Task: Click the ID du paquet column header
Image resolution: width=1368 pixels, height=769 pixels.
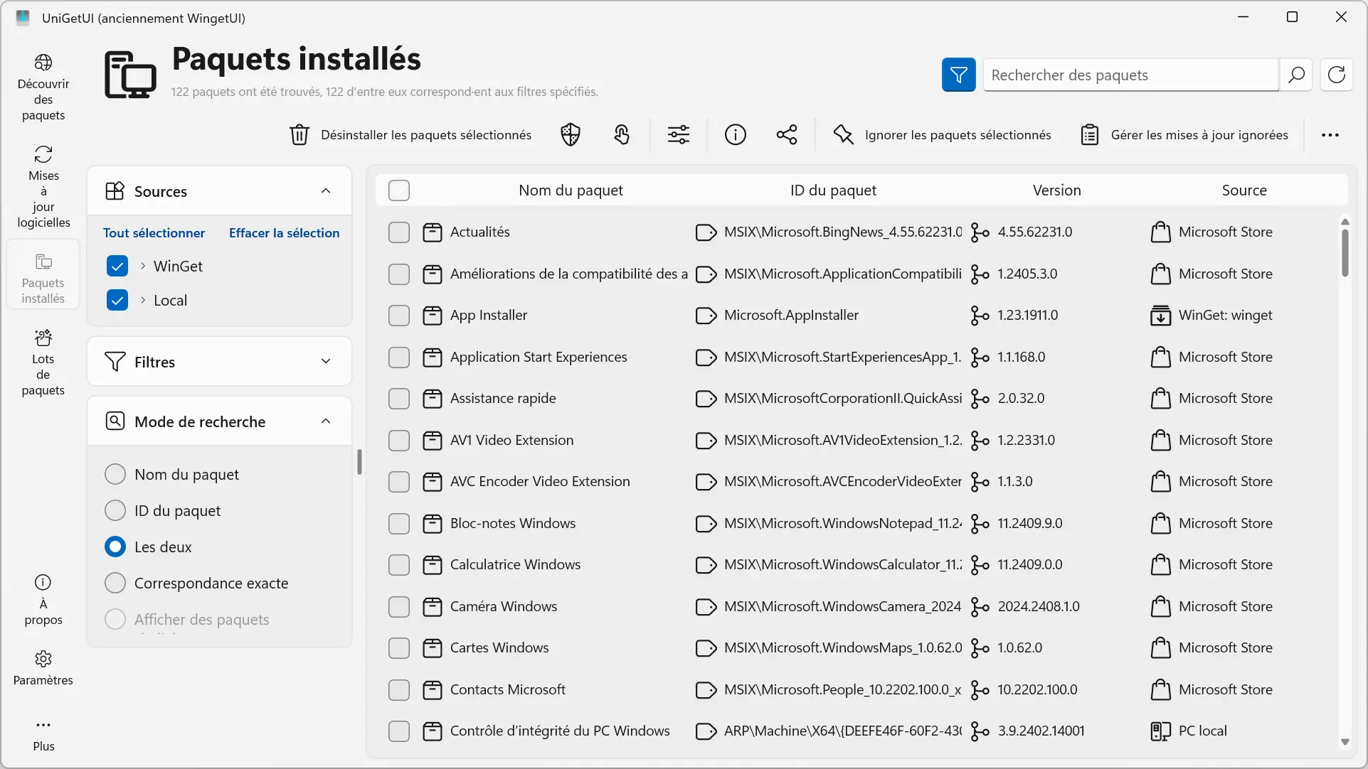Action: pyautogui.click(x=833, y=190)
